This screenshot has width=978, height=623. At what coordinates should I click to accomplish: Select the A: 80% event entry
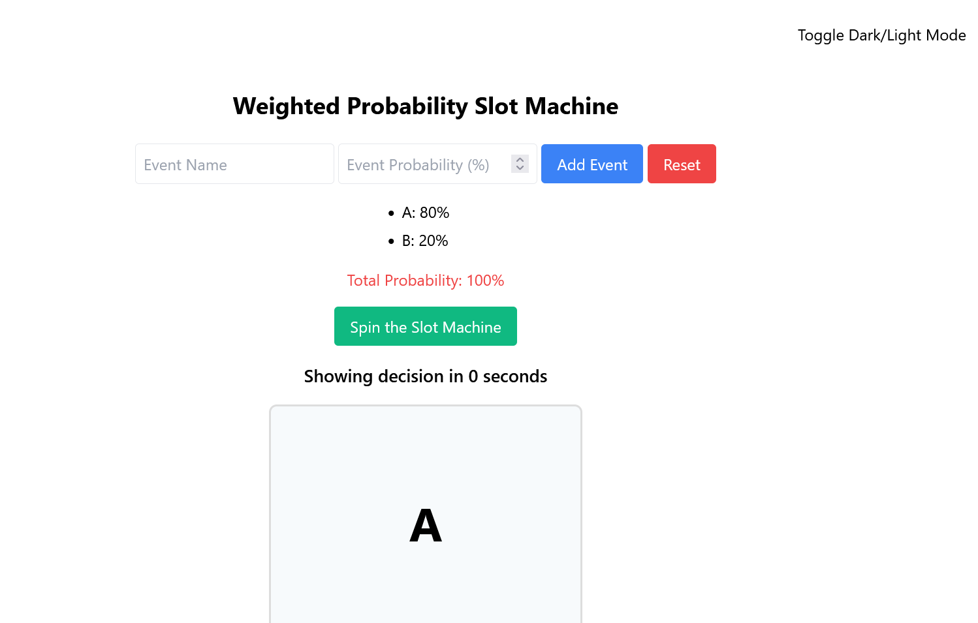pyautogui.click(x=426, y=213)
